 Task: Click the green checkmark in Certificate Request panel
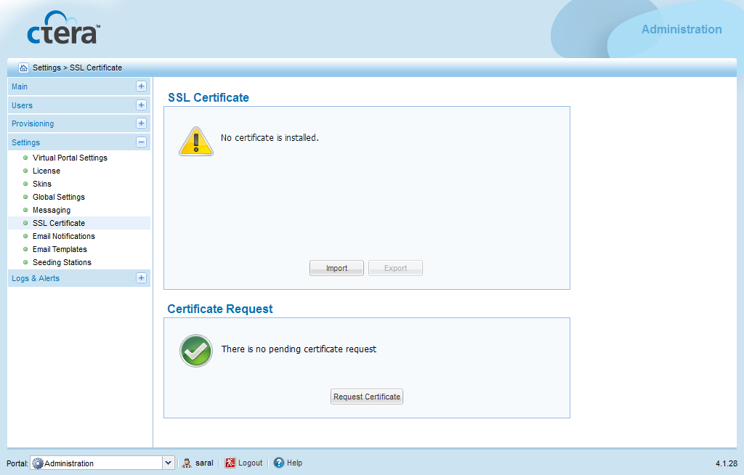pos(195,351)
